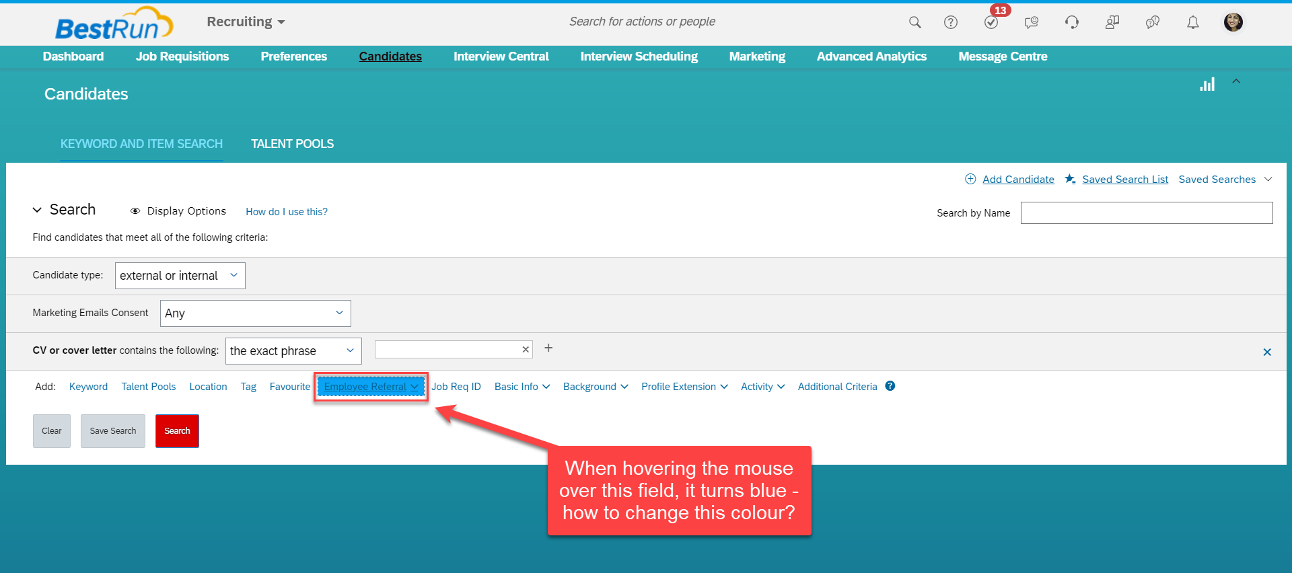The width and height of the screenshot is (1292, 573).
Task: Expand the Basic Info criteria menu
Action: [522, 387]
